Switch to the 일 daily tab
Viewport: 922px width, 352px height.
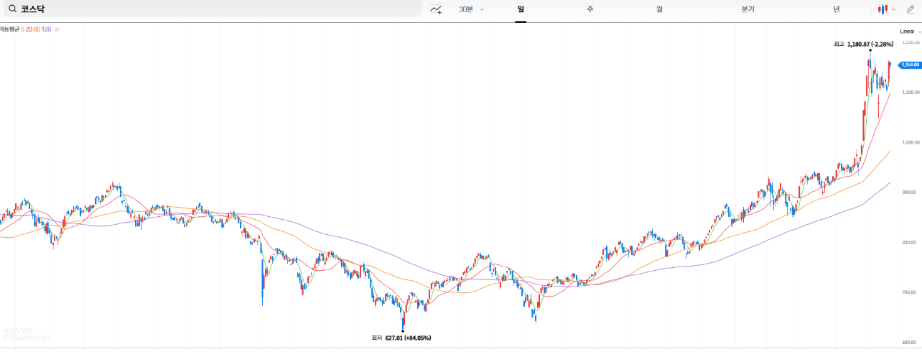pos(521,9)
